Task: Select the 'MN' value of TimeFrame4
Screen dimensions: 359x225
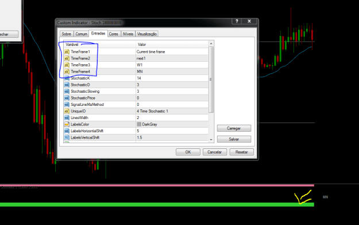Action: pos(172,72)
